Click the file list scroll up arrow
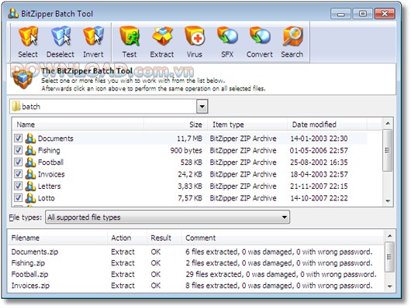The width and height of the screenshot is (411, 308). 388,123
